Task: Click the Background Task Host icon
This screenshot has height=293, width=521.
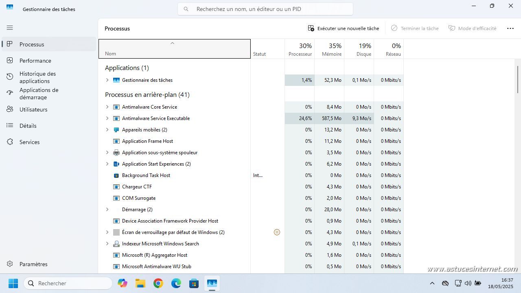Action: (116, 175)
